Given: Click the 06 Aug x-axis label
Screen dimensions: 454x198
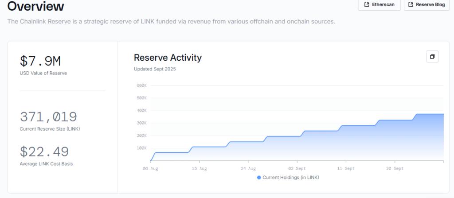Looking at the screenshot, I should pyautogui.click(x=150, y=169).
